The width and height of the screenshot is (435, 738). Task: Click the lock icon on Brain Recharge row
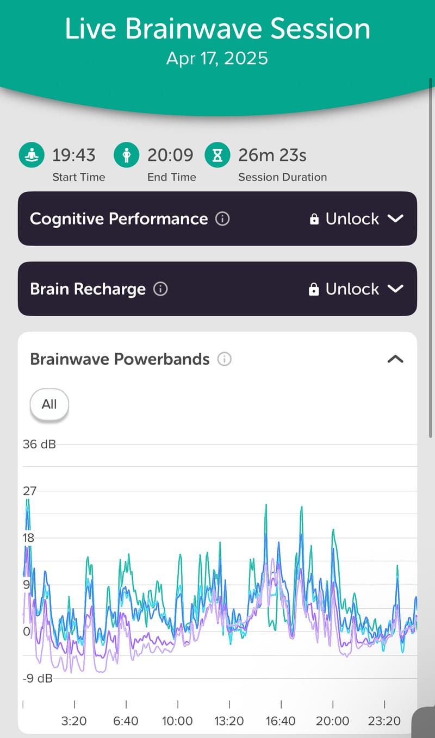click(x=314, y=289)
